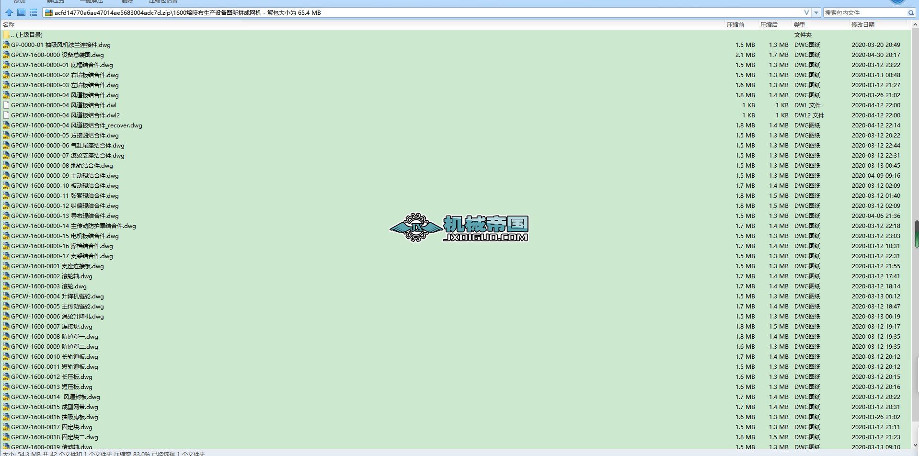Click the file icon of 设备总装图.dwg
Screen dimensions: 919x456
[x=6, y=55]
